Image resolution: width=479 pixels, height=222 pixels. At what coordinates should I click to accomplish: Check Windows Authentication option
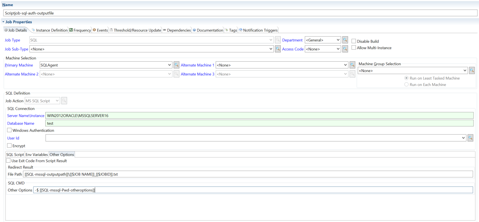coord(9,130)
